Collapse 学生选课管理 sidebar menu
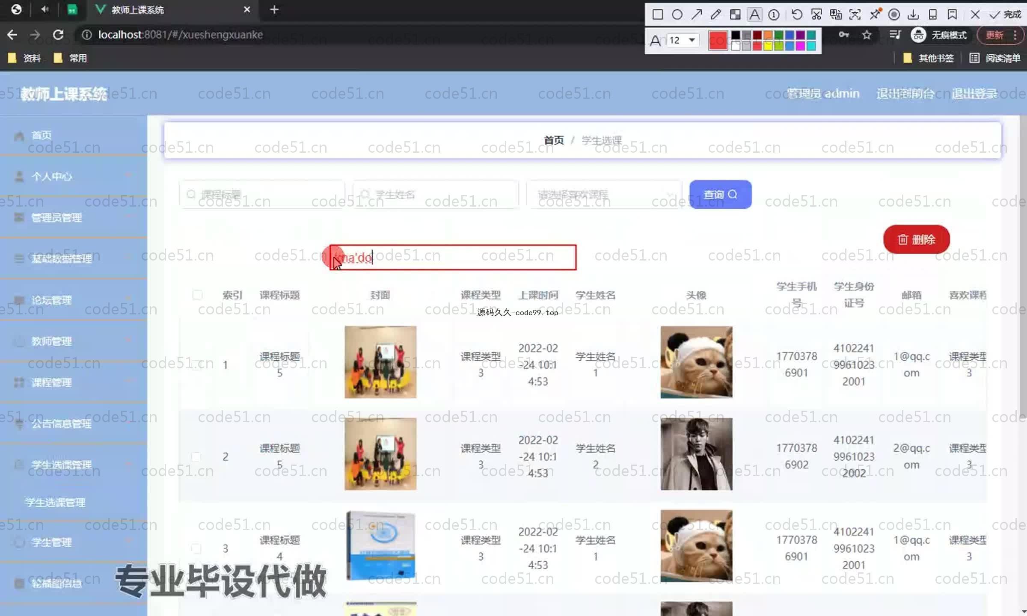The width and height of the screenshot is (1027, 616). tap(74, 464)
